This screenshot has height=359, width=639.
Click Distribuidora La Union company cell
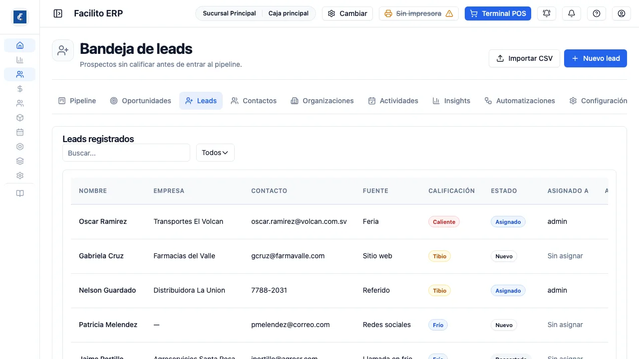(189, 290)
